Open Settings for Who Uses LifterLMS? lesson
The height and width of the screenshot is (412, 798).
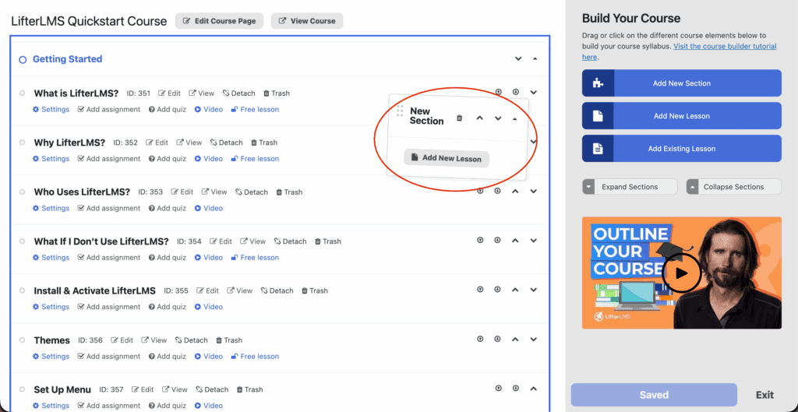pyautogui.click(x=51, y=208)
